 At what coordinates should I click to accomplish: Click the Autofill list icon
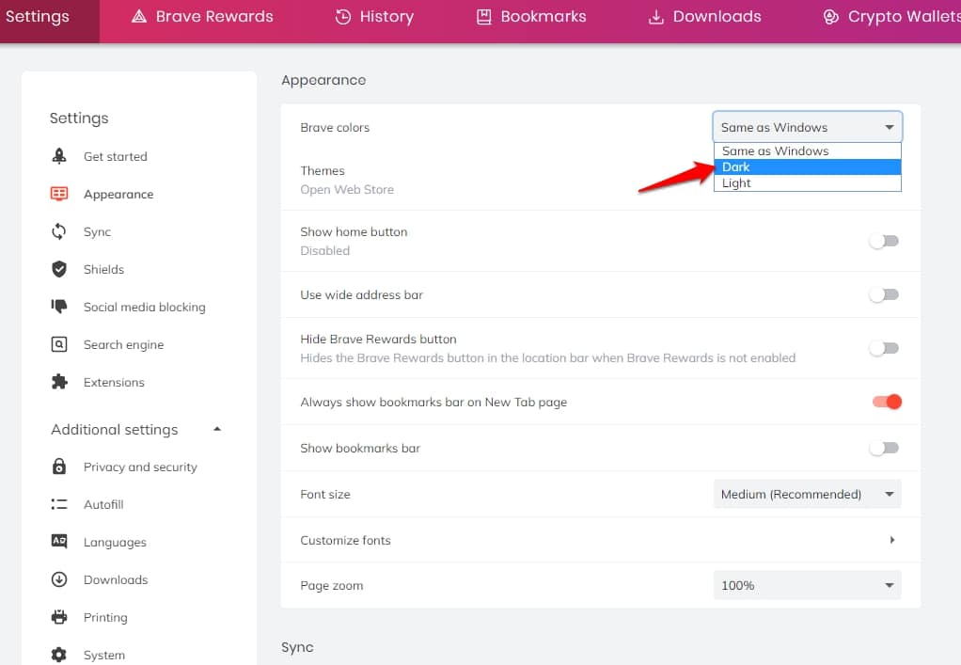(x=59, y=504)
